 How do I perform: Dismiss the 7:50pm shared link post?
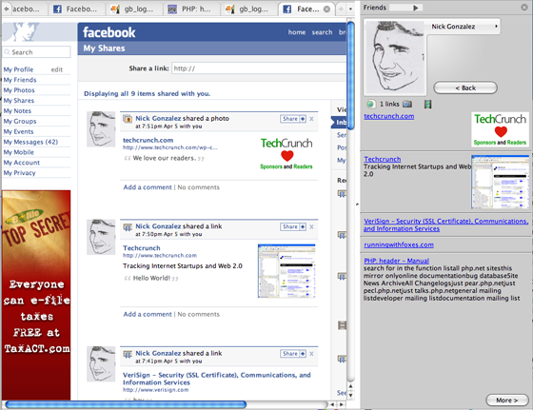pyautogui.click(x=311, y=227)
